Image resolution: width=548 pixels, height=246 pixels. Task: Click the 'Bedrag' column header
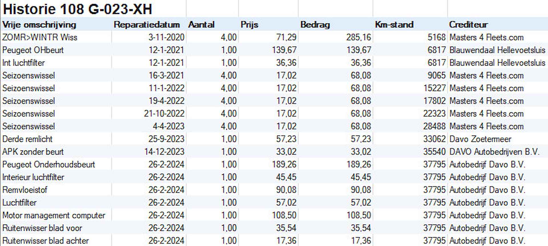click(x=315, y=25)
